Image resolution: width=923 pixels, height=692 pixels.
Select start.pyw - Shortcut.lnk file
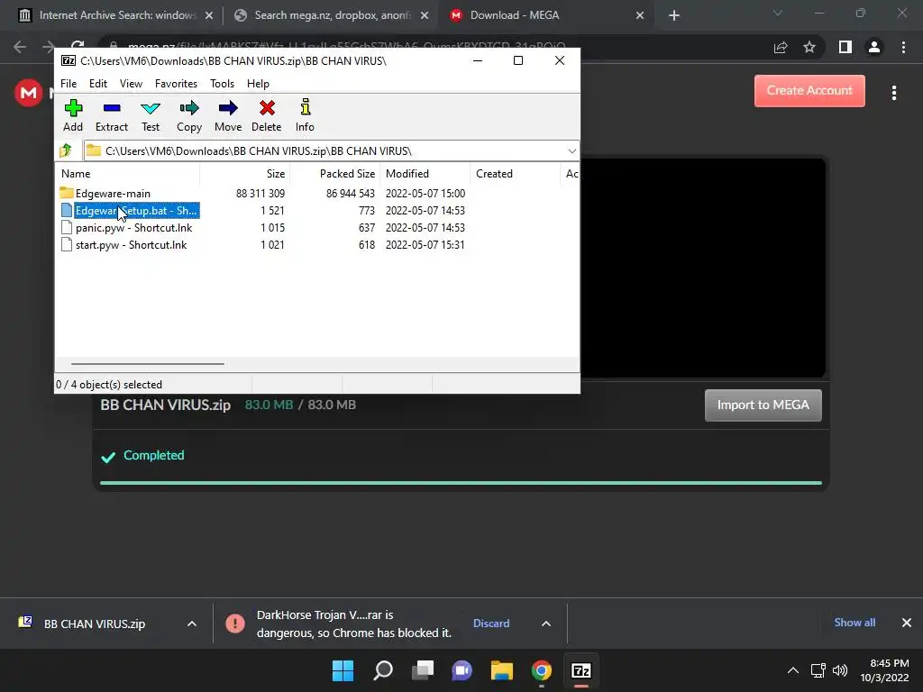point(131,245)
